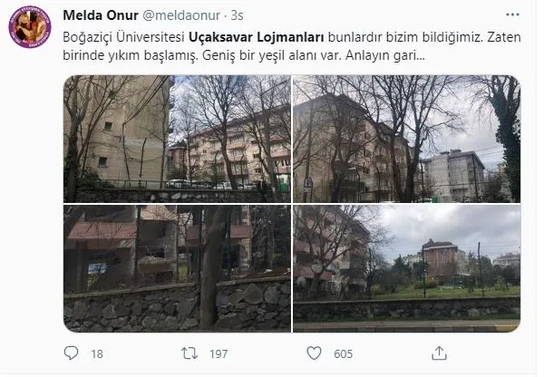Click the parking sign in top-right photo

pos(307,185)
